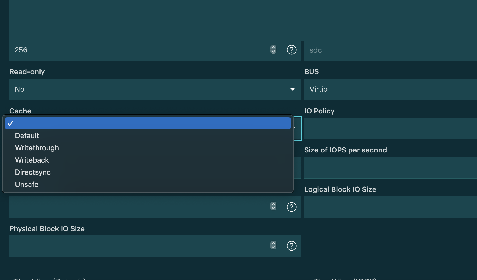The image size is (477, 280).
Task: Click help icon for Physical Block IO Size
Action: [292, 246]
